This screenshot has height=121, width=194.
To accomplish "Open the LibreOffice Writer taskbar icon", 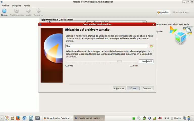I will pos(31,118).
